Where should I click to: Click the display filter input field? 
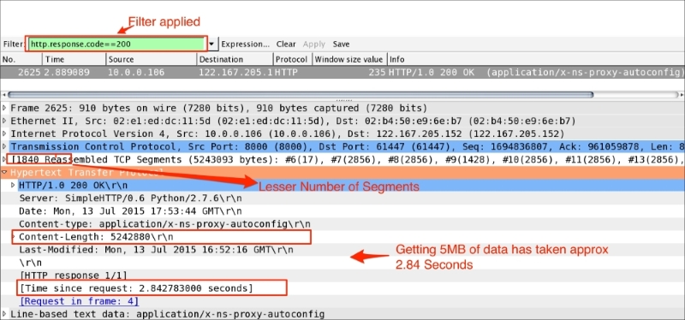116,44
